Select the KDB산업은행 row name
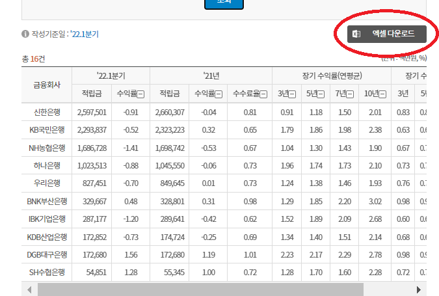This screenshot has width=439, height=296. click(47, 237)
